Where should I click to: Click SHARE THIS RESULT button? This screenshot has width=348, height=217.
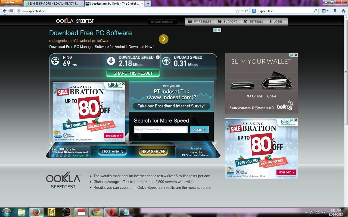pos(133,73)
